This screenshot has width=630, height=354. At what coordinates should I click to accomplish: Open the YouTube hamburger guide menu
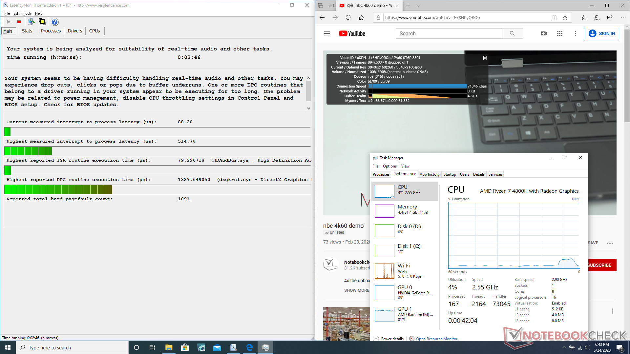pyautogui.click(x=327, y=33)
